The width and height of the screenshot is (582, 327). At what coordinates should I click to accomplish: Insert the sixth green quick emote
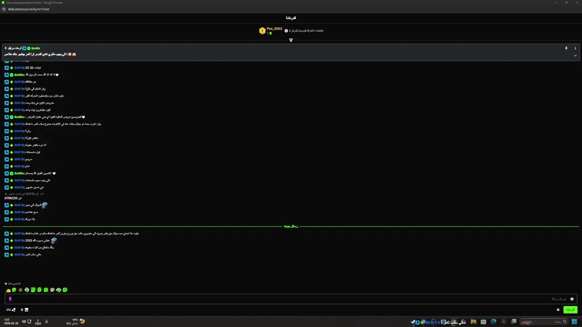click(40, 290)
